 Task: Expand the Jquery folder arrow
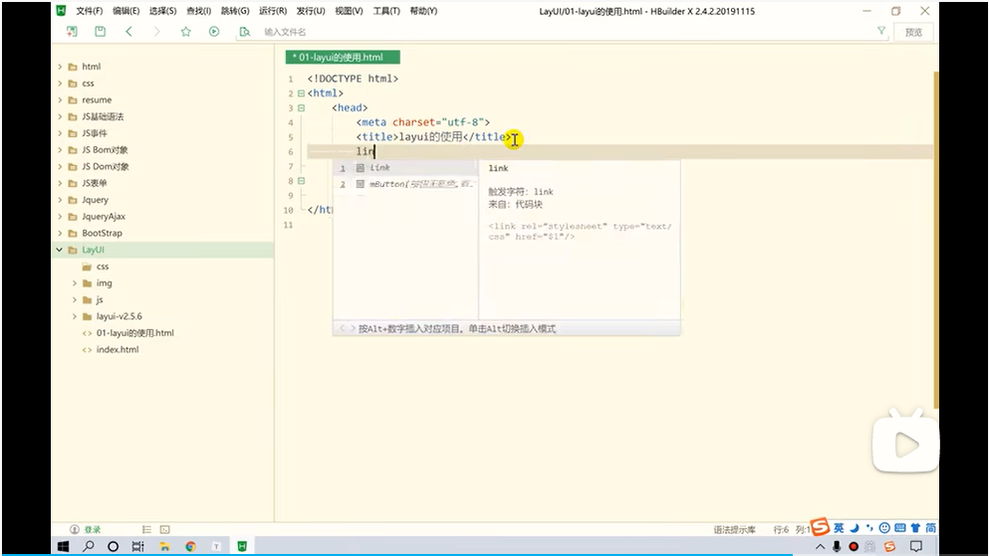point(60,200)
